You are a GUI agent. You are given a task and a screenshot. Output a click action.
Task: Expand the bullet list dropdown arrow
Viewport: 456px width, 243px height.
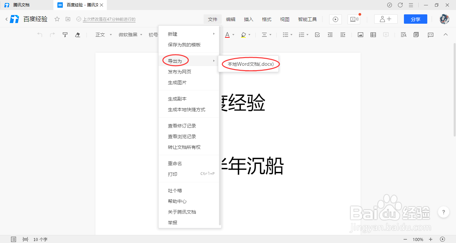(x=291, y=35)
